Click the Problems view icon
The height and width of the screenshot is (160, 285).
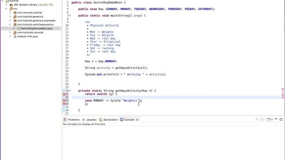65,120
